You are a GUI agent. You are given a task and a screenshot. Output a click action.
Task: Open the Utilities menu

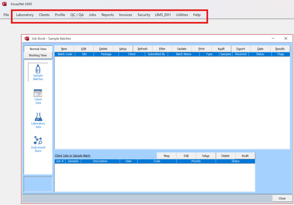[182, 15]
